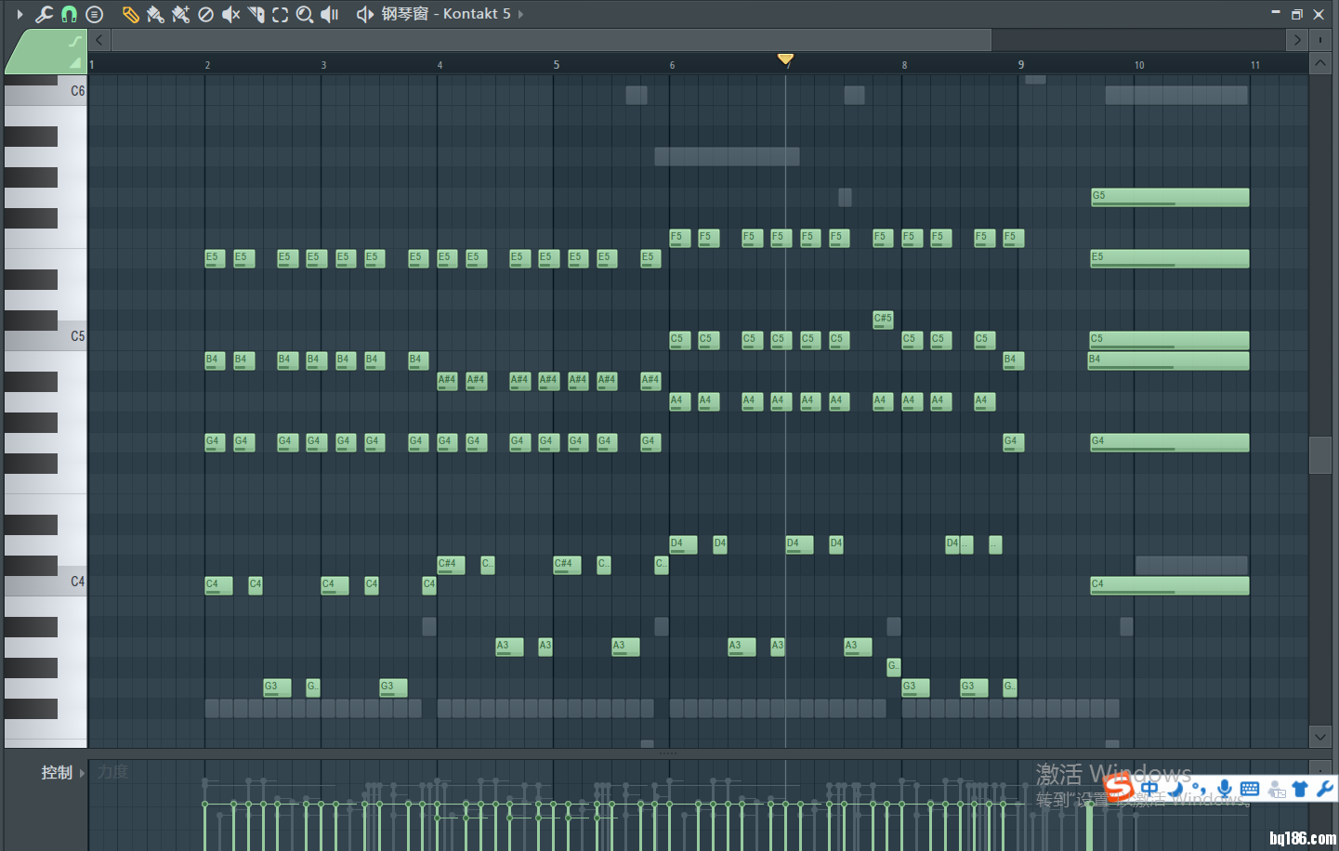Image resolution: width=1339 pixels, height=851 pixels.
Task: Open target channel speaker selector
Action: pyautogui.click(x=365, y=14)
